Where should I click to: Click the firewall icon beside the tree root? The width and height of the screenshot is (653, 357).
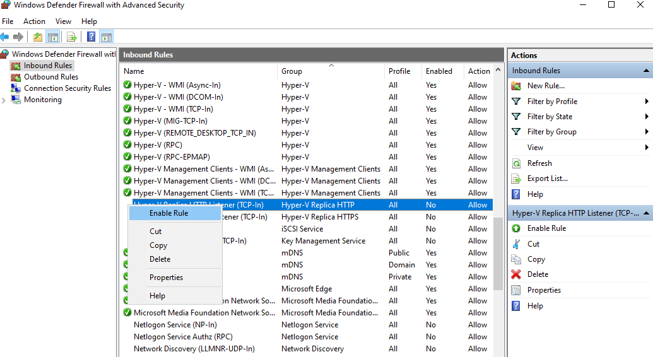(x=4, y=54)
